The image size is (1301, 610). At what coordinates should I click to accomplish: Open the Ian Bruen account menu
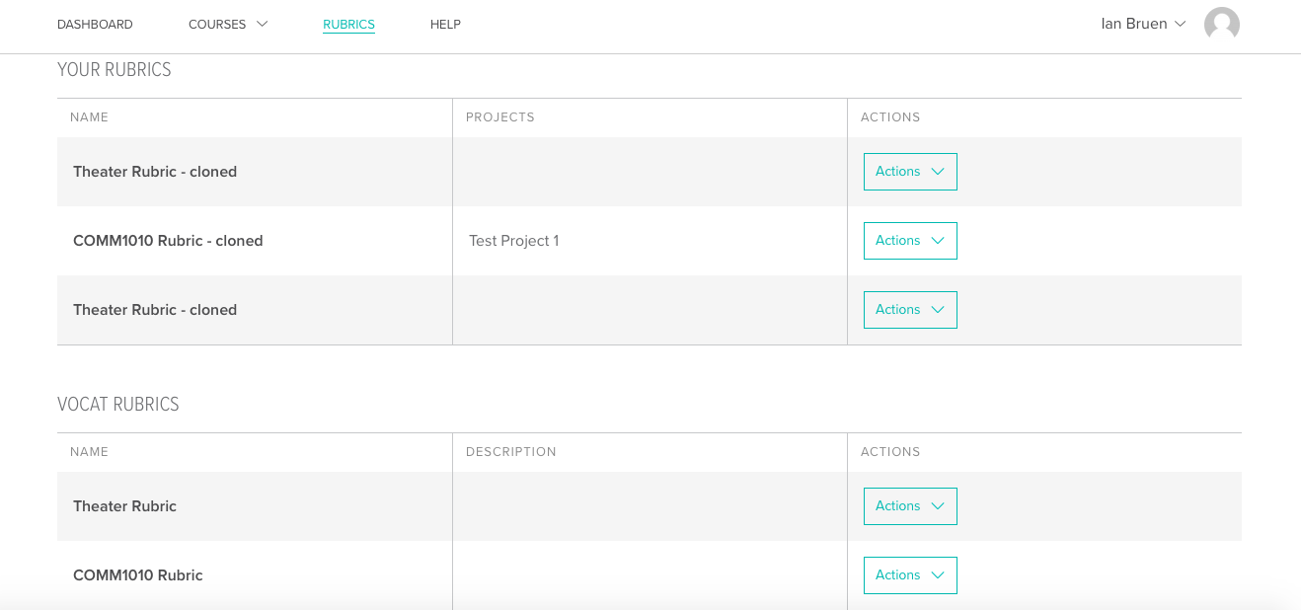coord(1143,24)
